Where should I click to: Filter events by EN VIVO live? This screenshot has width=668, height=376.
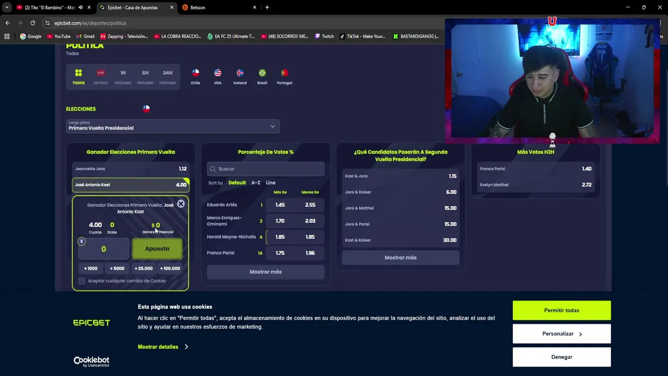(x=101, y=77)
